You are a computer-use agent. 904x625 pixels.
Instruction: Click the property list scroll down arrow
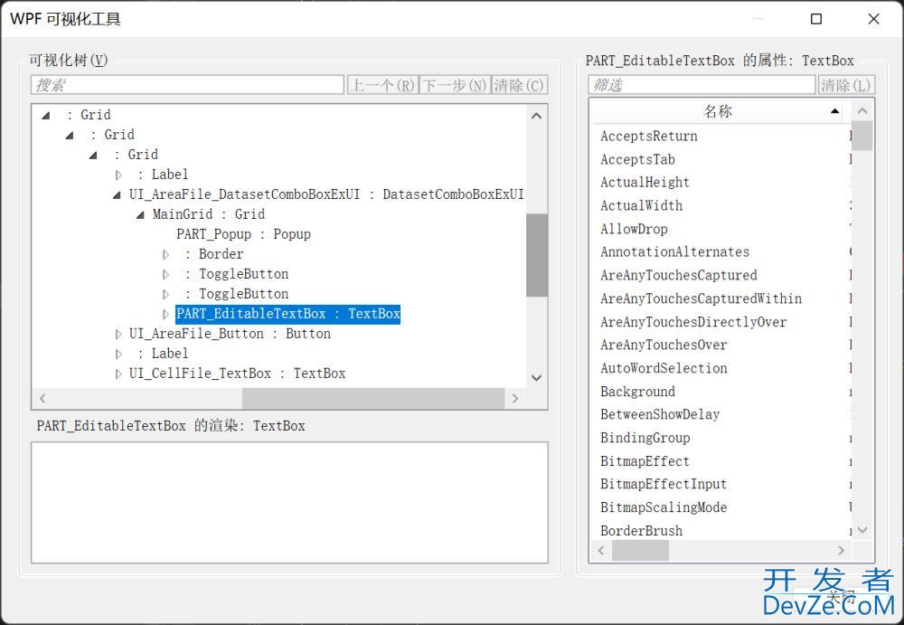(x=862, y=529)
